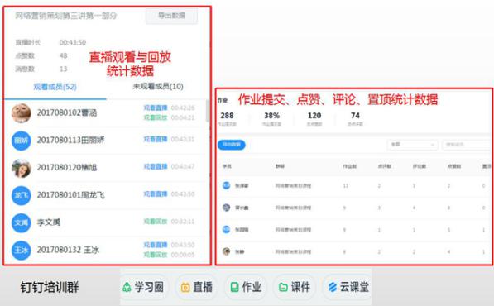Select the photo avatar of 2017080102曹涵
494x306 pixels.
[x=22, y=113]
